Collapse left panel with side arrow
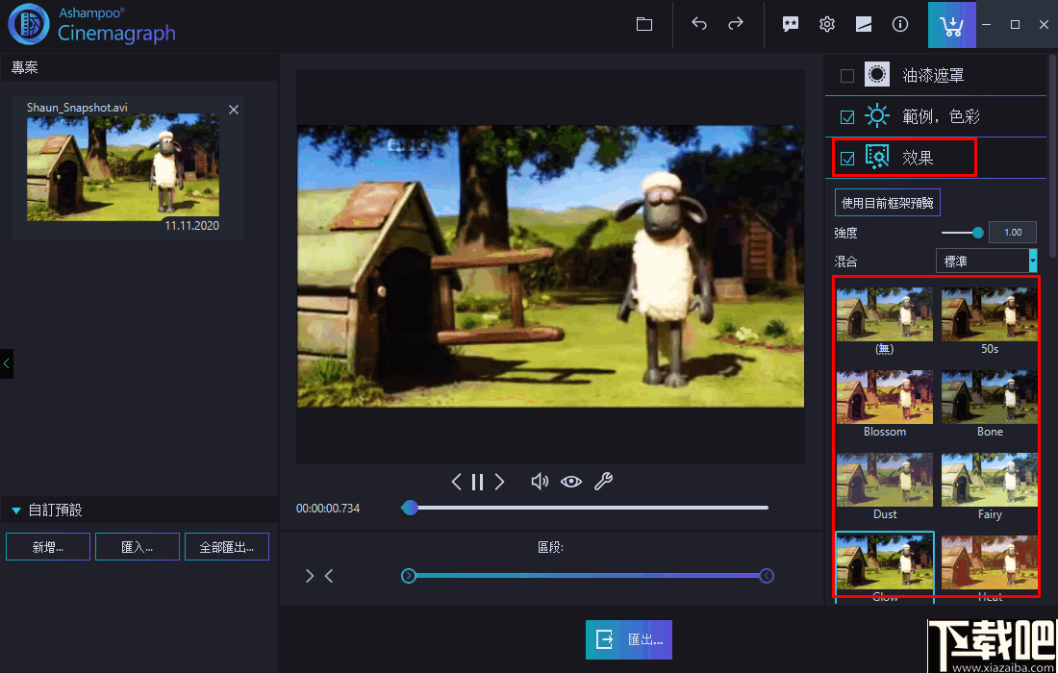The height and width of the screenshot is (673, 1058). (7, 363)
